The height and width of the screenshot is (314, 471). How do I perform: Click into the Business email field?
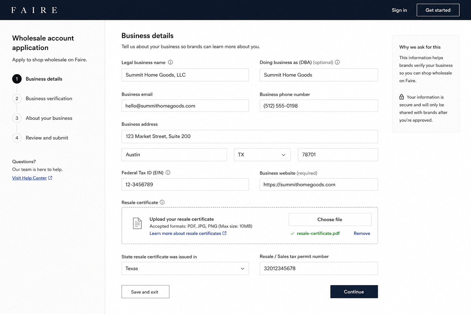coord(185,106)
